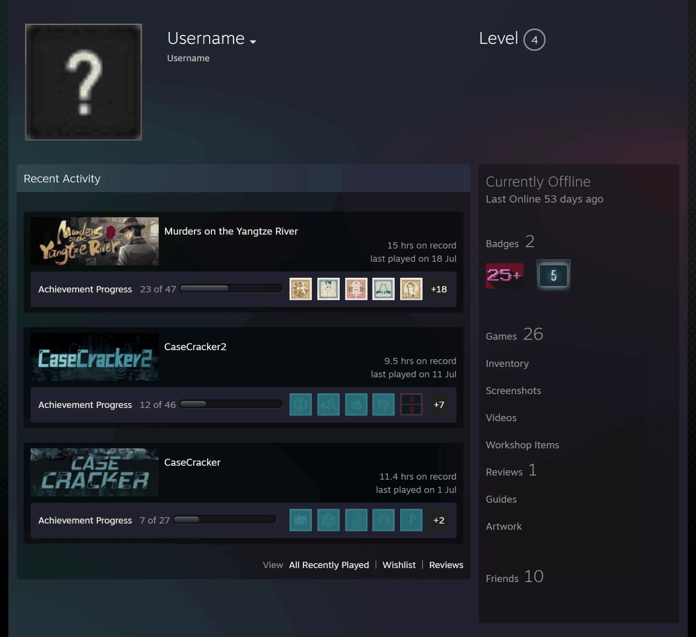View All Recently Played games

[329, 565]
